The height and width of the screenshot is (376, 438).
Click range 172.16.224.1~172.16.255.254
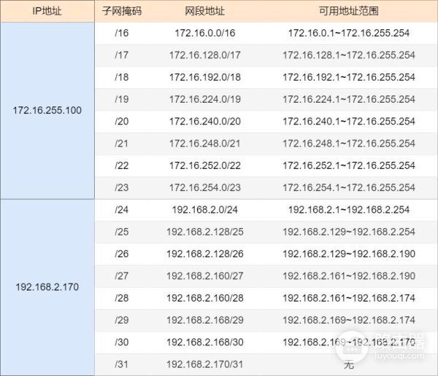(349, 99)
